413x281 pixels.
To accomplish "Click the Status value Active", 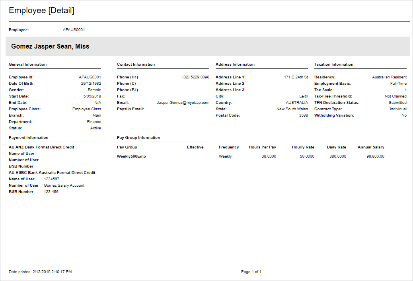I will coord(95,128).
